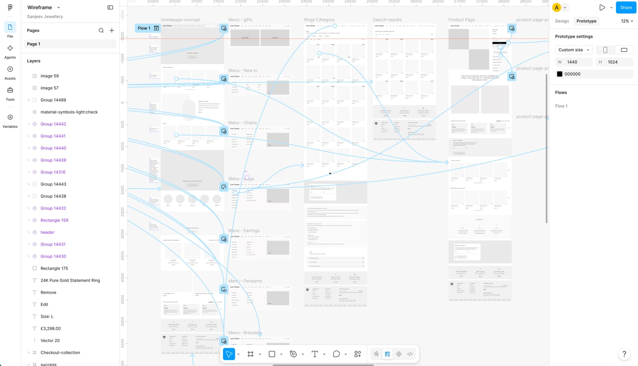Open the Figma main menu icon

10,7
